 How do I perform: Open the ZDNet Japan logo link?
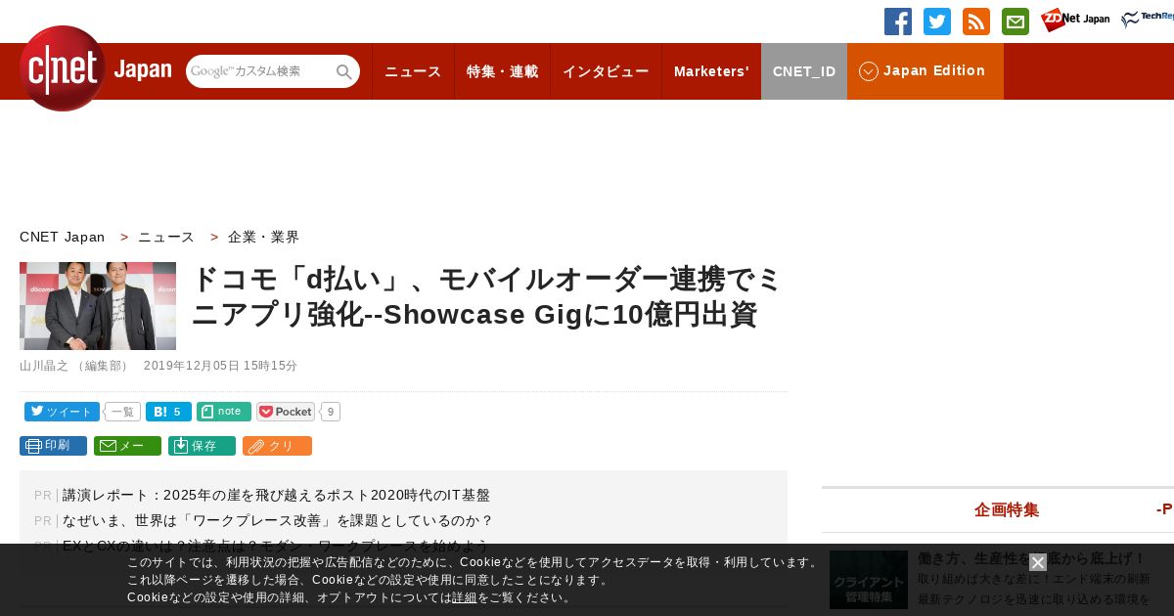tap(1075, 20)
